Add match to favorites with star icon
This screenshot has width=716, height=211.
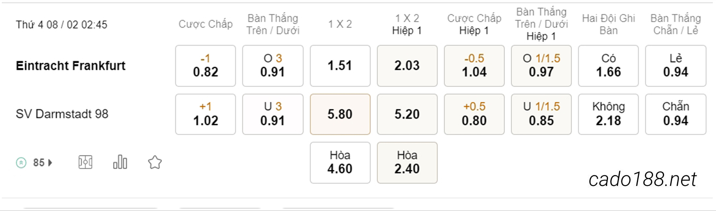pos(155,162)
